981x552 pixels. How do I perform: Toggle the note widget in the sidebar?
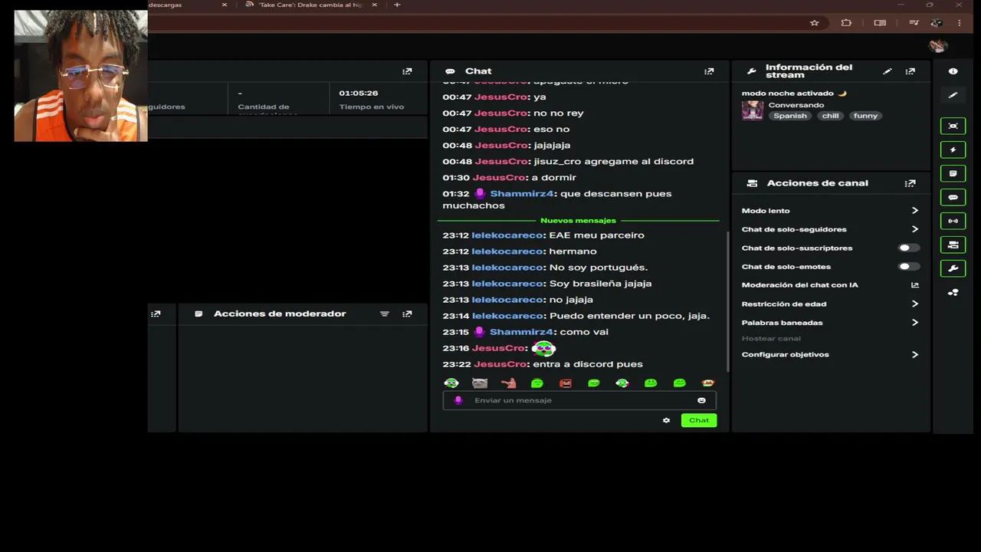pyautogui.click(x=953, y=173)
